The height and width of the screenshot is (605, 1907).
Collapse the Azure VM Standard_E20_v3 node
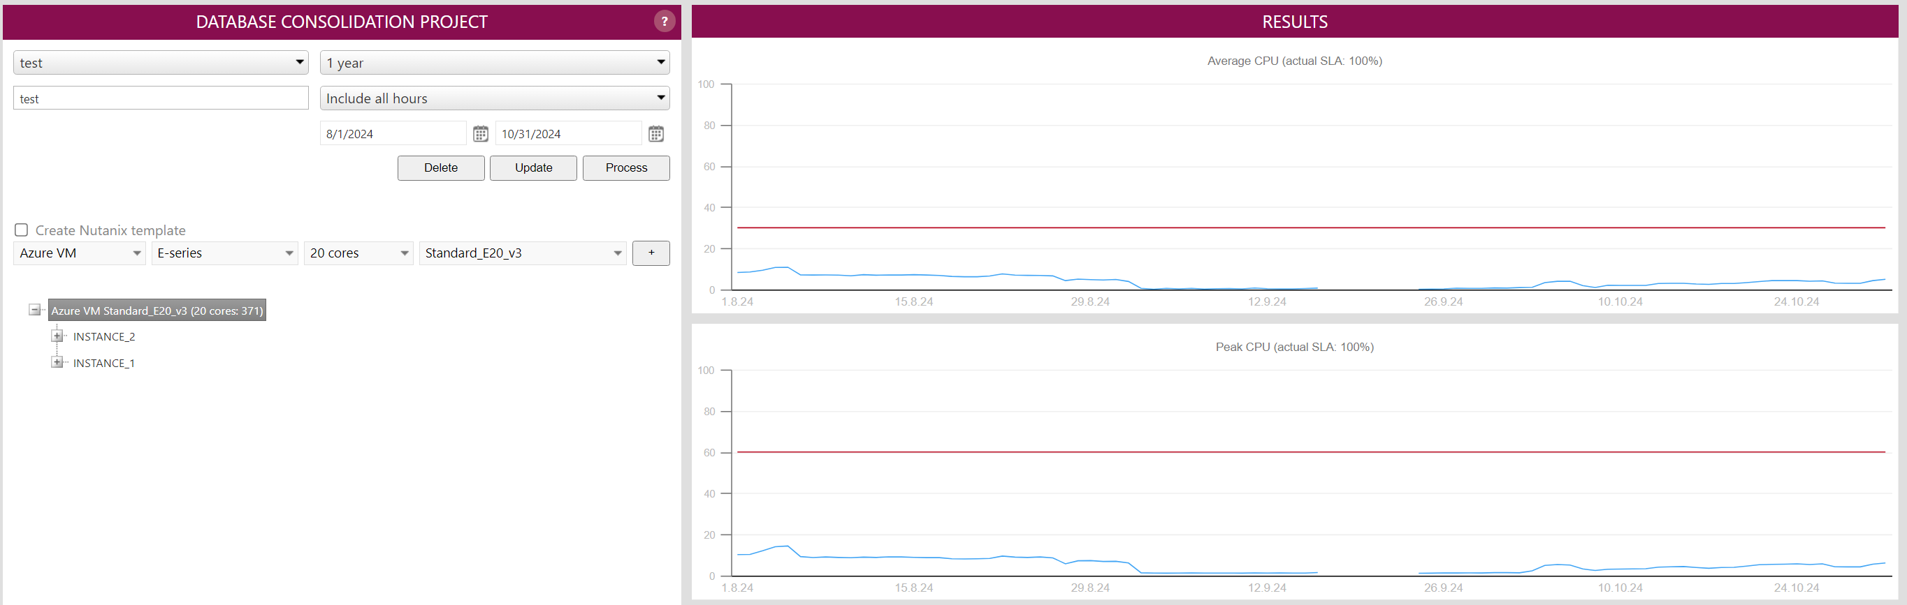tap(35, 310)
